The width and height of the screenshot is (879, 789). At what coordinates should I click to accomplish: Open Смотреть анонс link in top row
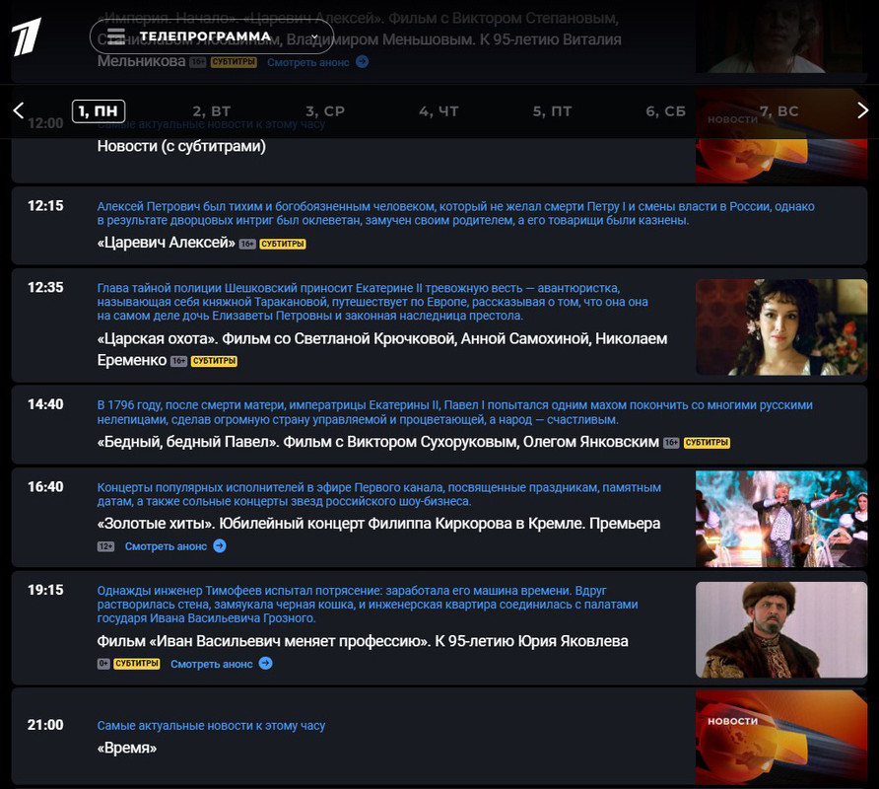coord(307,62)
